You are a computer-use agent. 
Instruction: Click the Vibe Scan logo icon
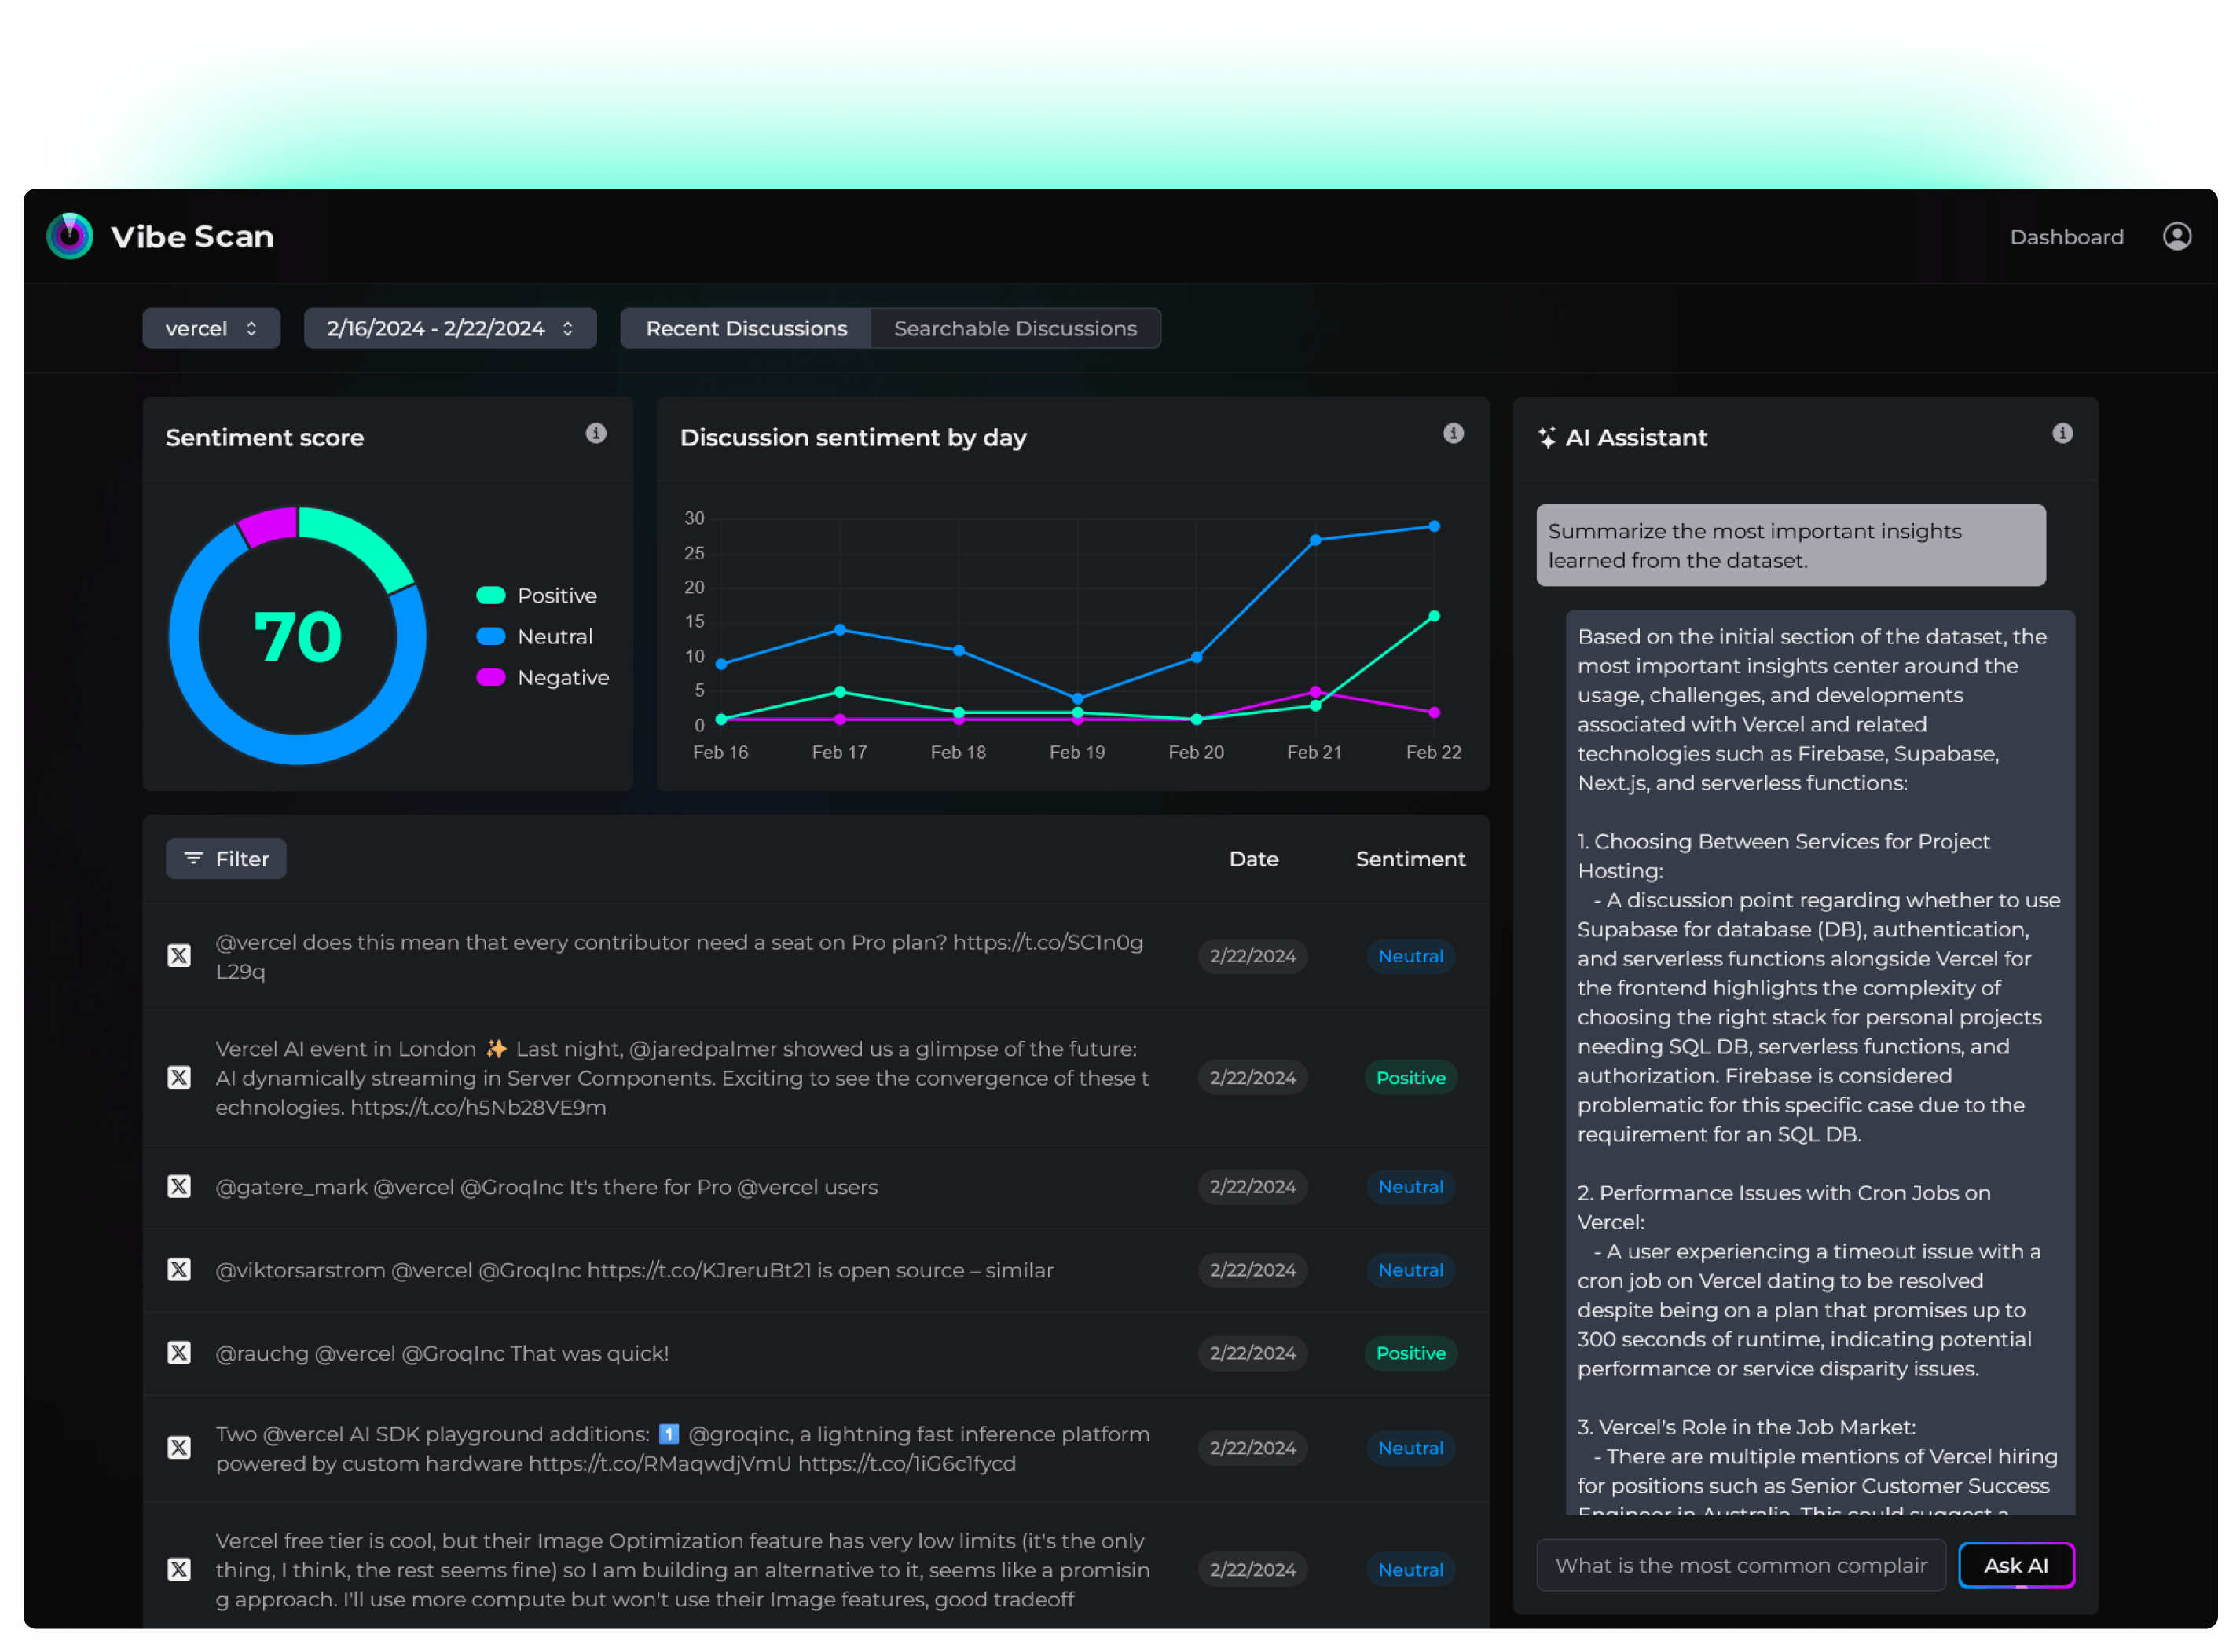[x=69, y=236]
